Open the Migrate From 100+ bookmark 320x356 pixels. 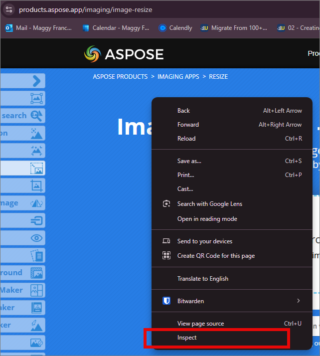point(234,28)
